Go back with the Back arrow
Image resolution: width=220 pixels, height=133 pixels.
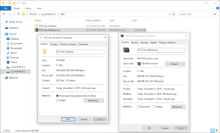tap(4, 14)
